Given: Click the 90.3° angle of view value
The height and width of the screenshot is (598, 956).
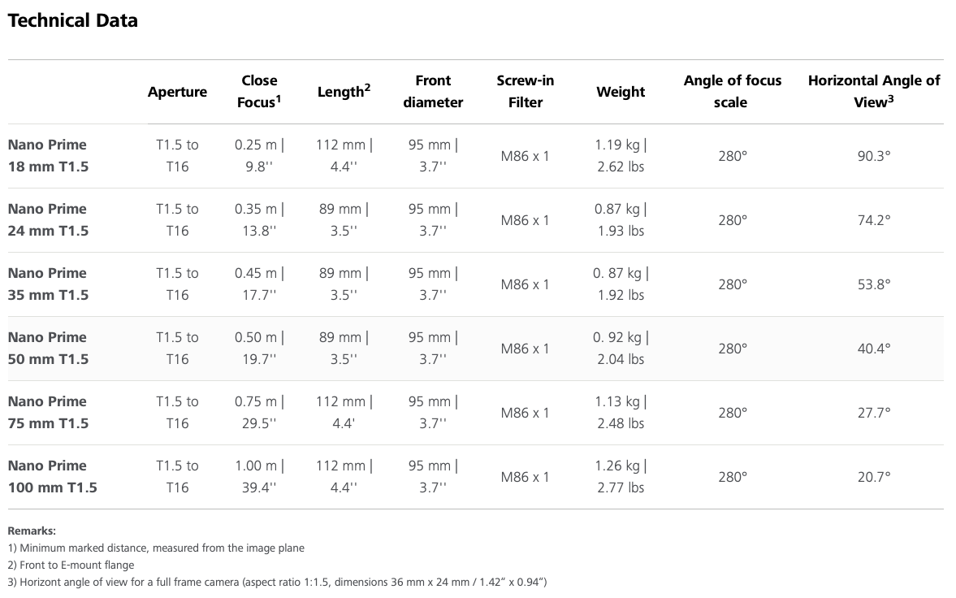Looking at the screenshot, I should pyautogui.click(x=874, y=156).
